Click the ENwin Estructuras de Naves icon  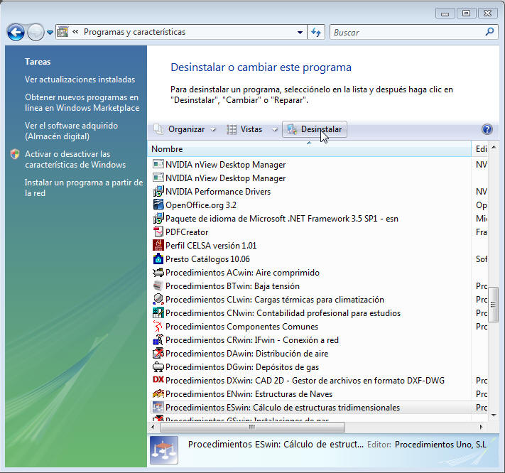coord(158,394)
